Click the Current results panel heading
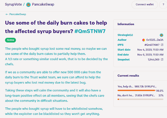Viewport: 167px width, 118px height. (x=128, y=76)
